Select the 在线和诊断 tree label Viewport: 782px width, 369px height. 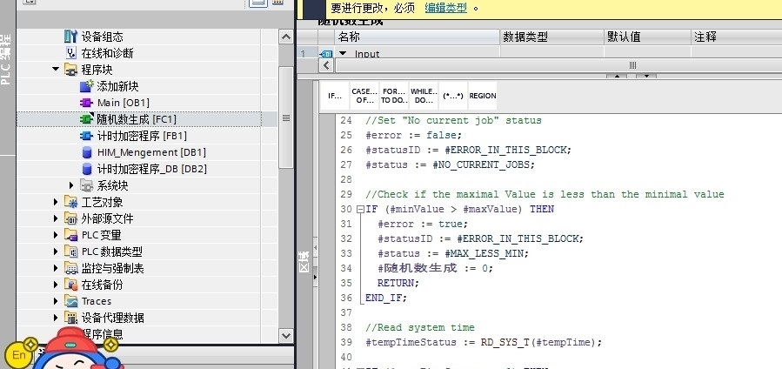[x=107, y=53]
